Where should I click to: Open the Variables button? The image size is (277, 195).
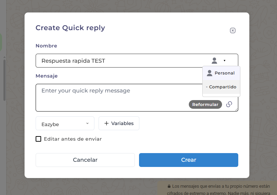coord(119,123)
